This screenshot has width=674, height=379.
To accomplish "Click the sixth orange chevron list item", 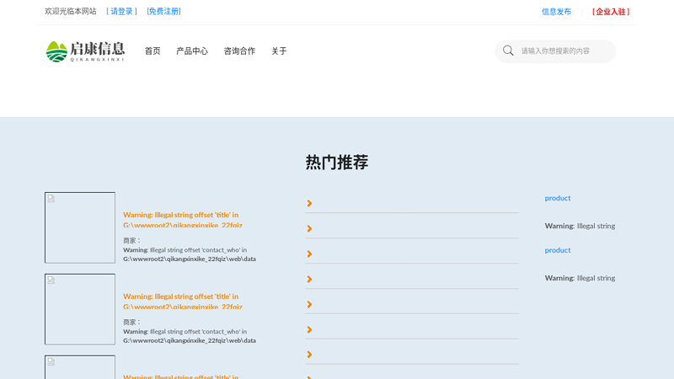I will click(412, 329).
